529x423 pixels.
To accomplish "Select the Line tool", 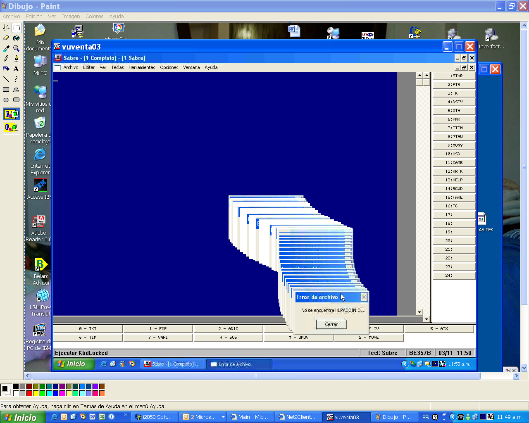I will pos(6,79).
